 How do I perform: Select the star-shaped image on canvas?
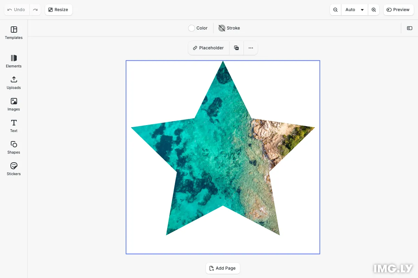pos(223,156)
